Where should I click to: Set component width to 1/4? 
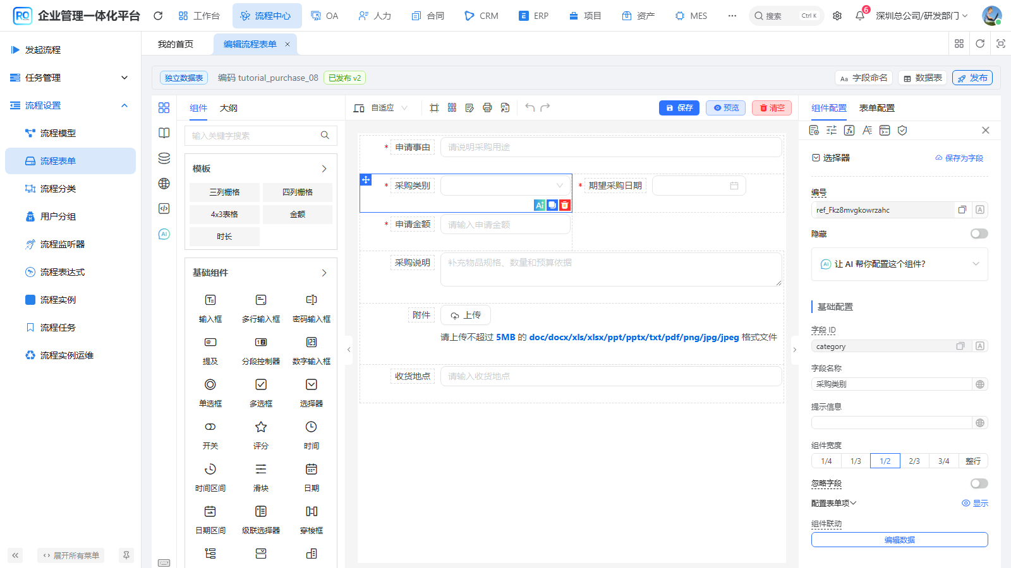pos(826,461)
